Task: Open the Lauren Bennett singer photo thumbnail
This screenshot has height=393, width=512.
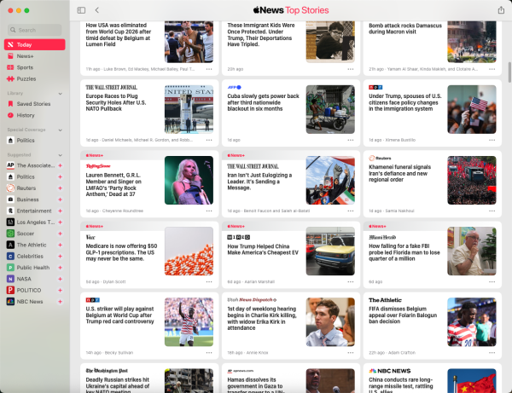Action: pos(189,181)
